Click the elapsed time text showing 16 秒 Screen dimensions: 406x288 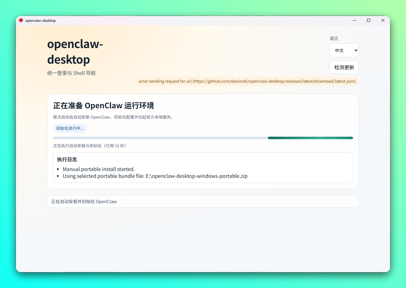pyautogui.click(x=89, y=146)
